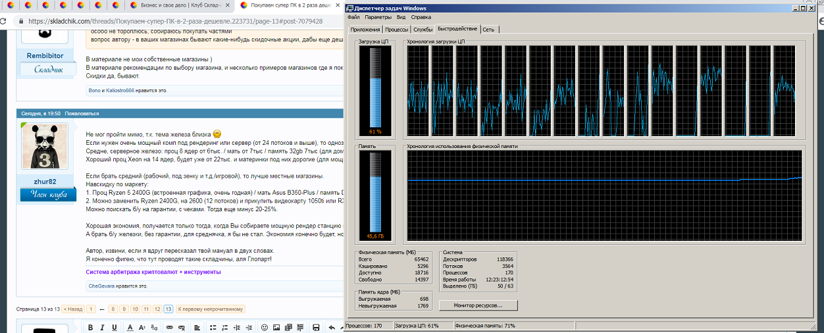Insert a link using the chain icon
This screenshot has height=333, width=824.
170,328
